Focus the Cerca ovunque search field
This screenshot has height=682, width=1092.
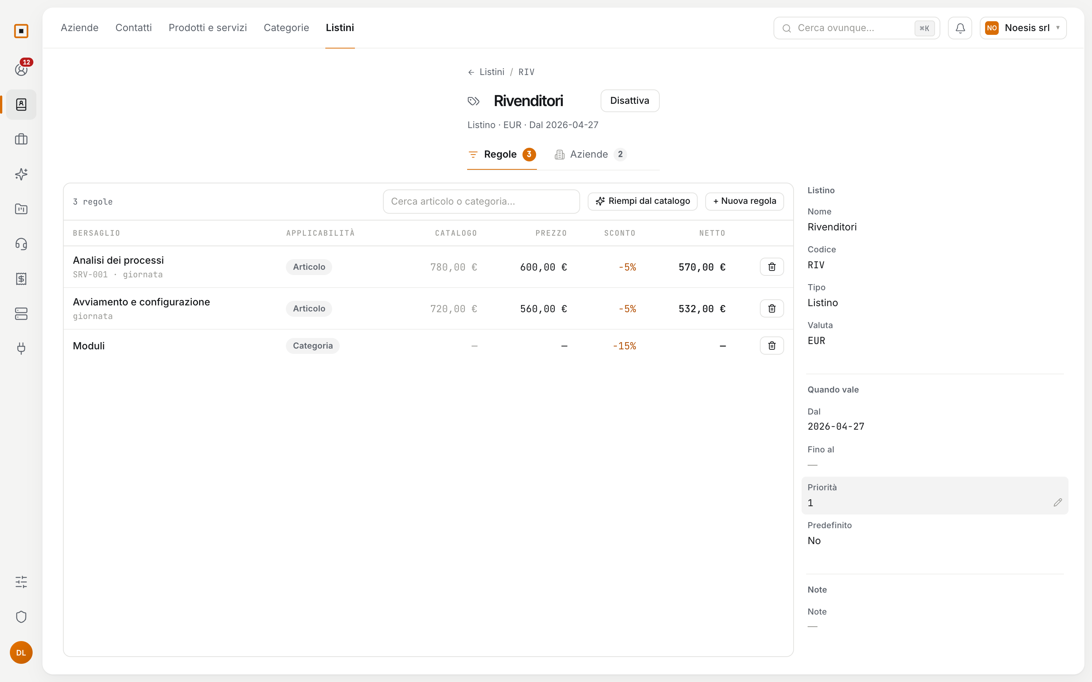tap(857, 28)
